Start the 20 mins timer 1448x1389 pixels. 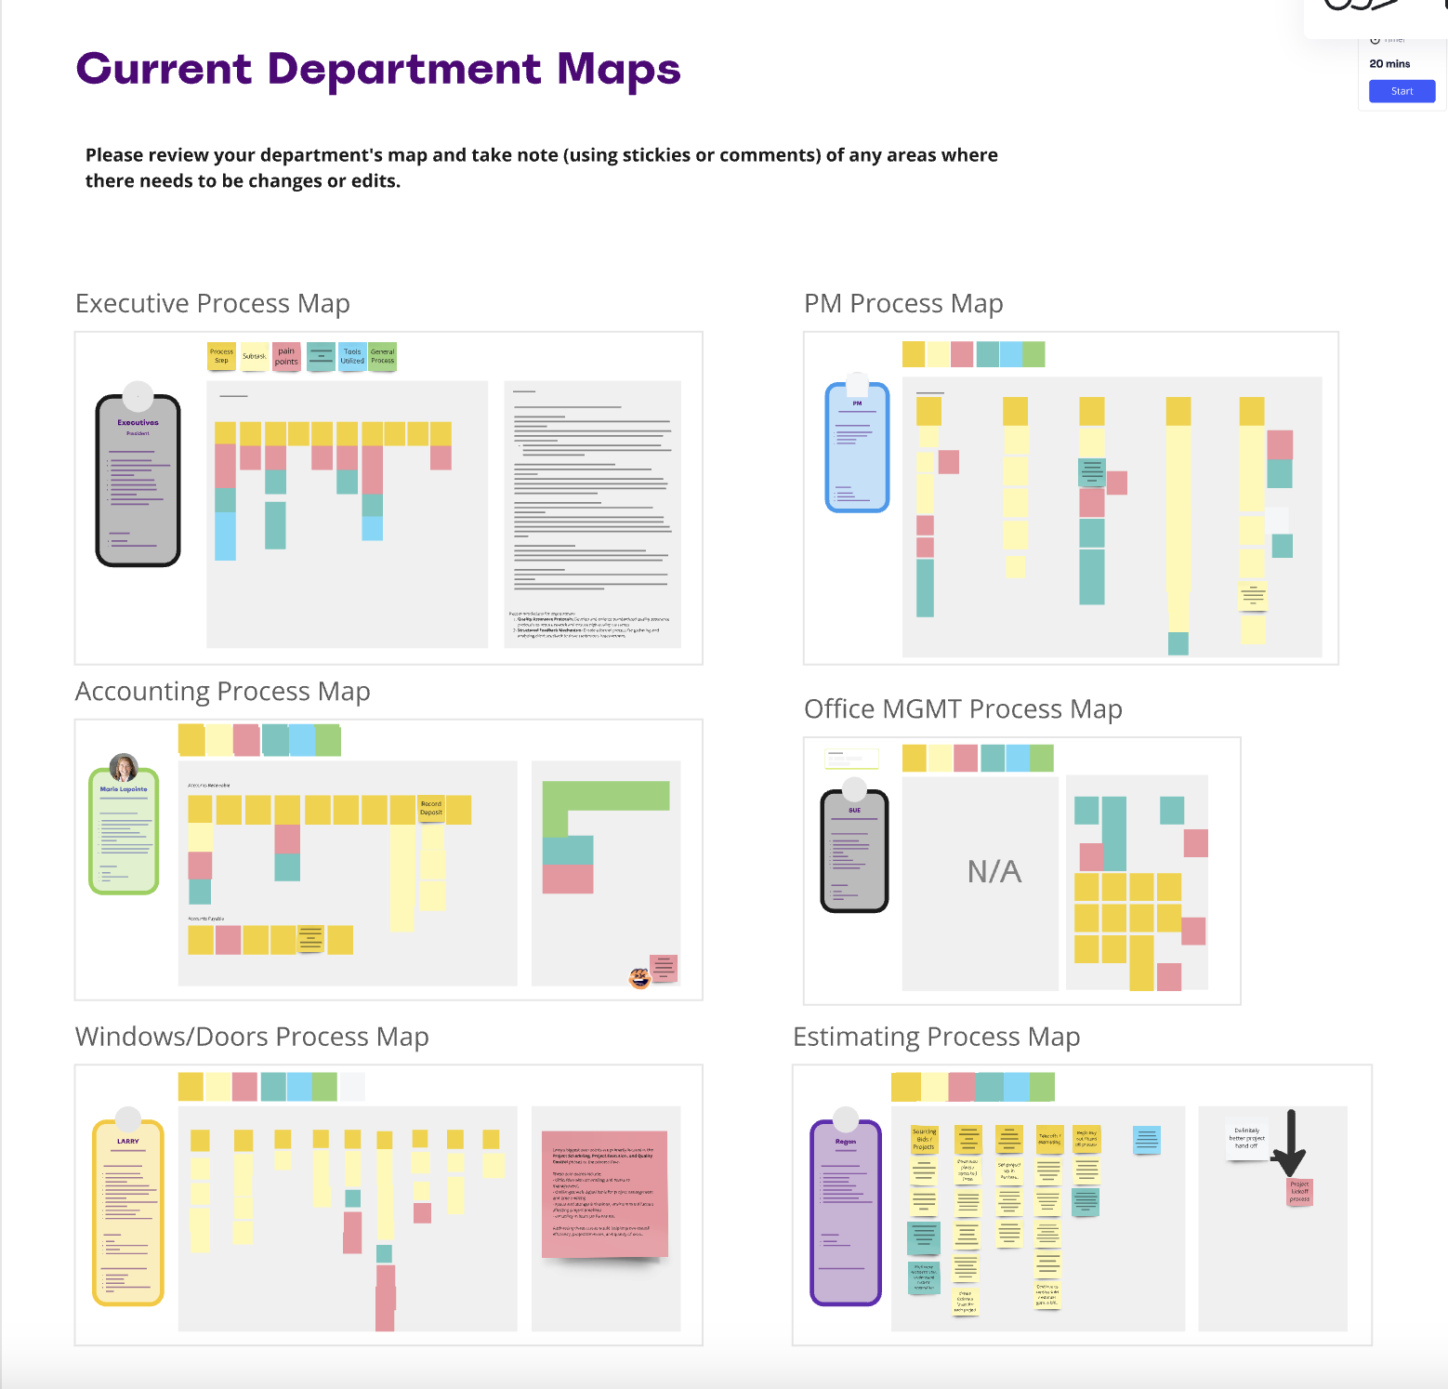point(1402,91)
